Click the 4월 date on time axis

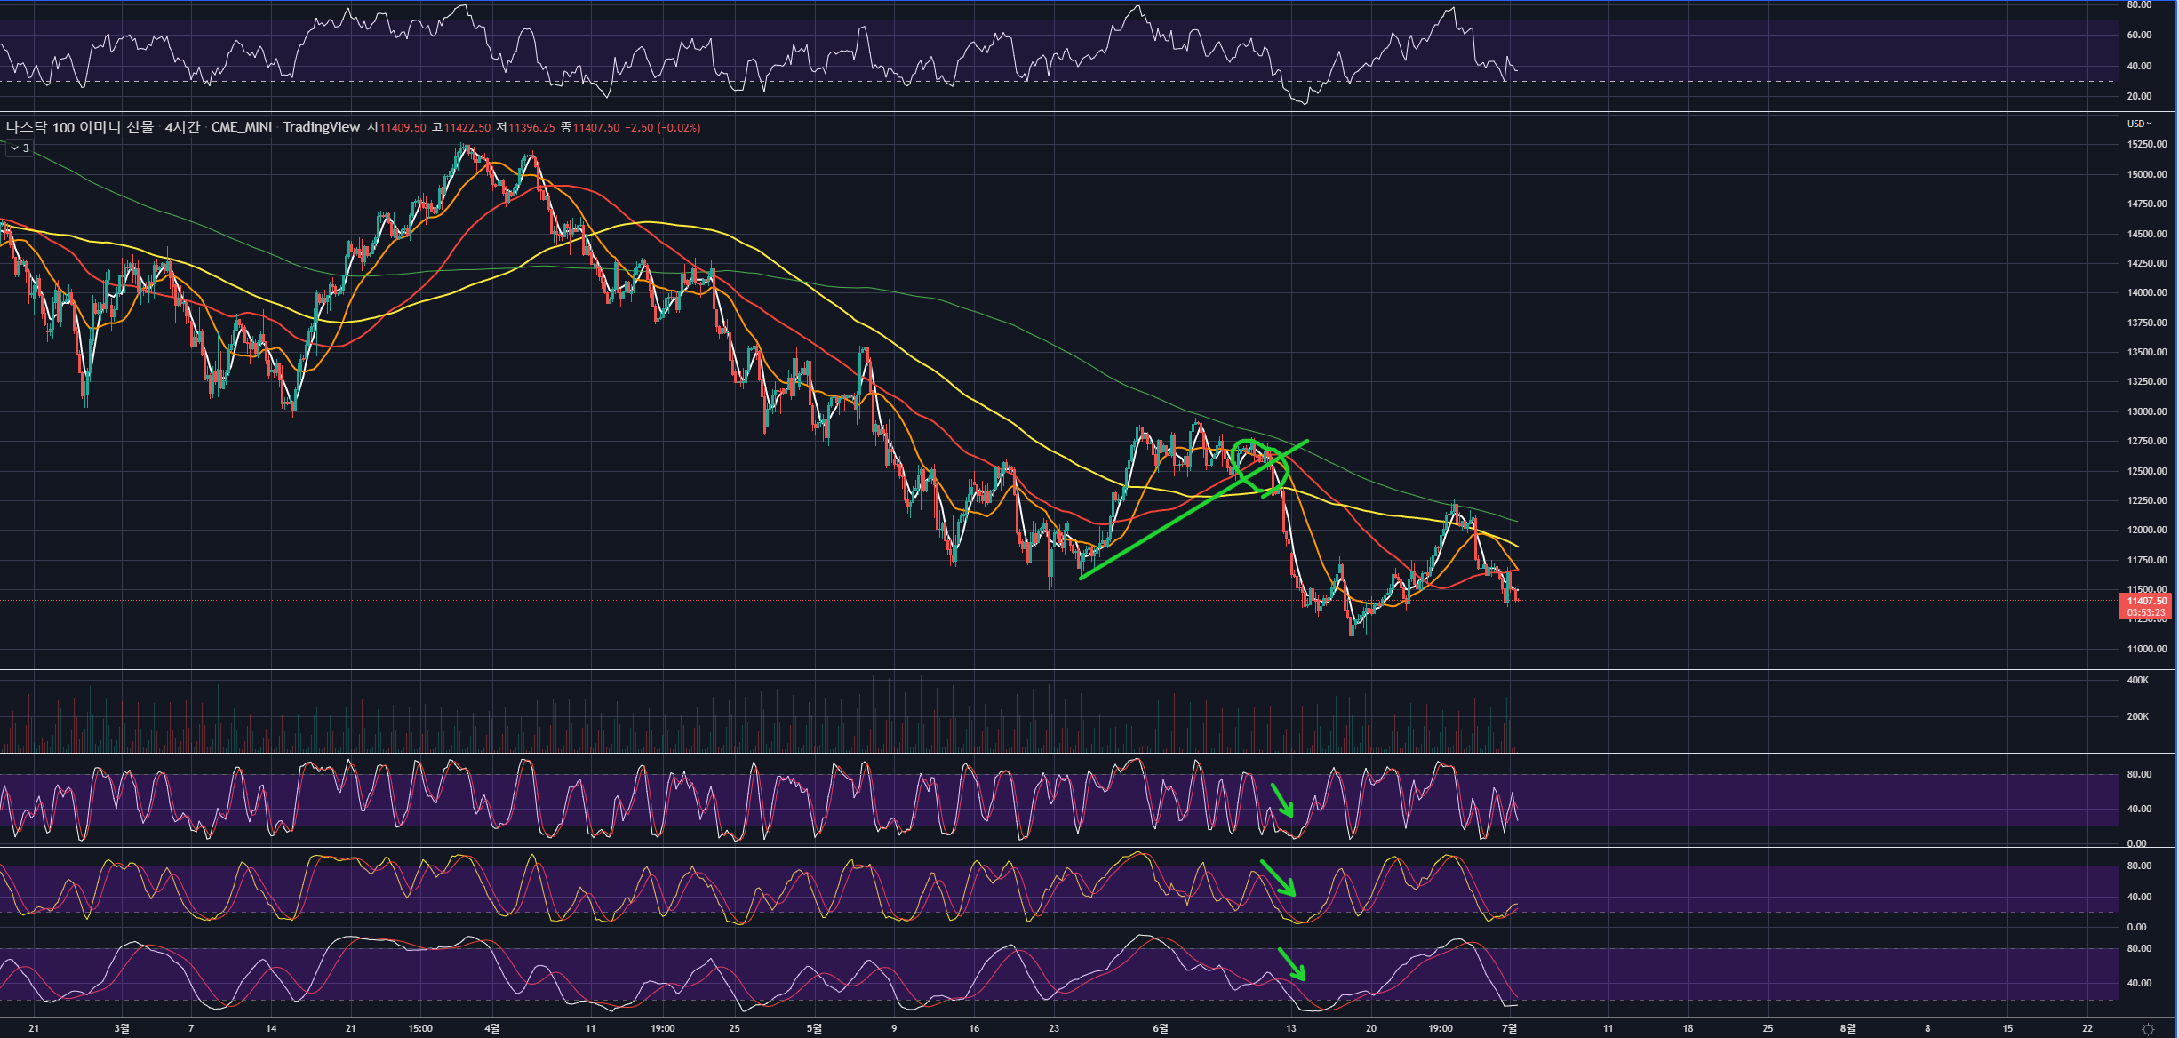point(491,1028)
